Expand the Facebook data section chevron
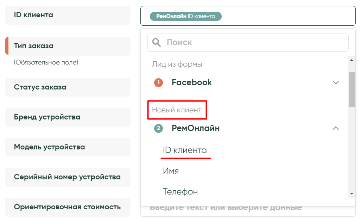The height and width of the screenshot is (222, 361). coord(336,82)
